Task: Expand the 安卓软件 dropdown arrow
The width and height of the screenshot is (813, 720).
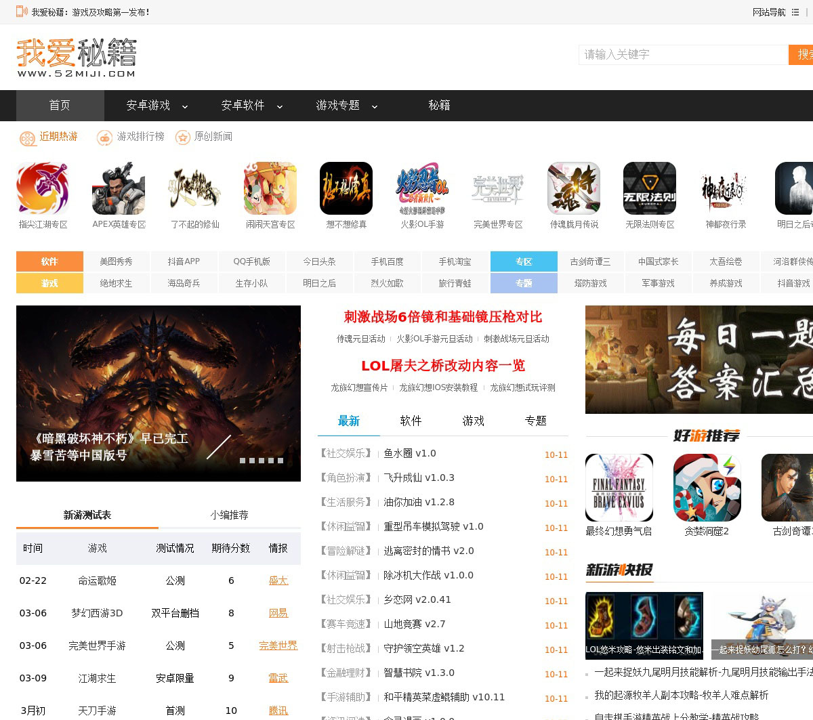Action: (x=280, y=106)
